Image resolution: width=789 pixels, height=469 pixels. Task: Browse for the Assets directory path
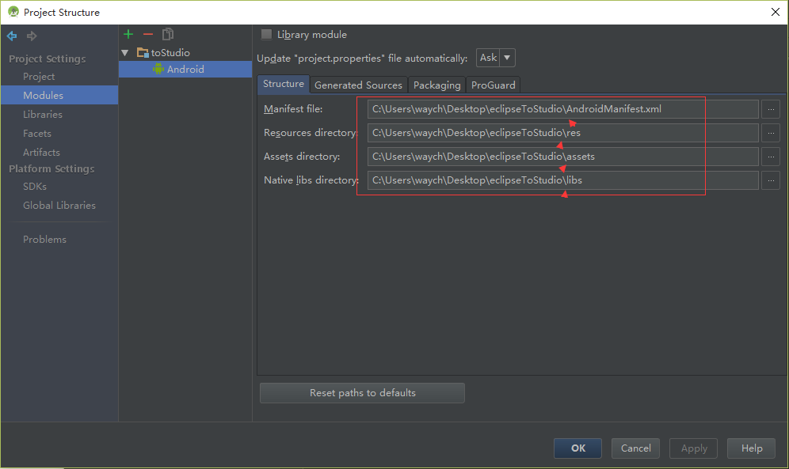[x=770, y=157]
